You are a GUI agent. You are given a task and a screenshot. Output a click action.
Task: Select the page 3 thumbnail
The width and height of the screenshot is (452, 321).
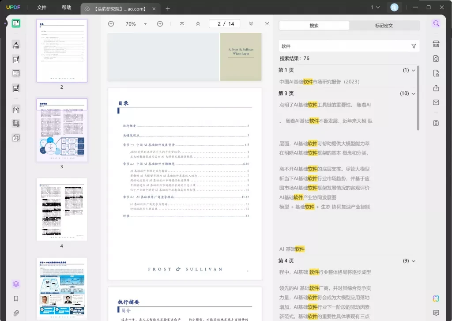point(62,129)
